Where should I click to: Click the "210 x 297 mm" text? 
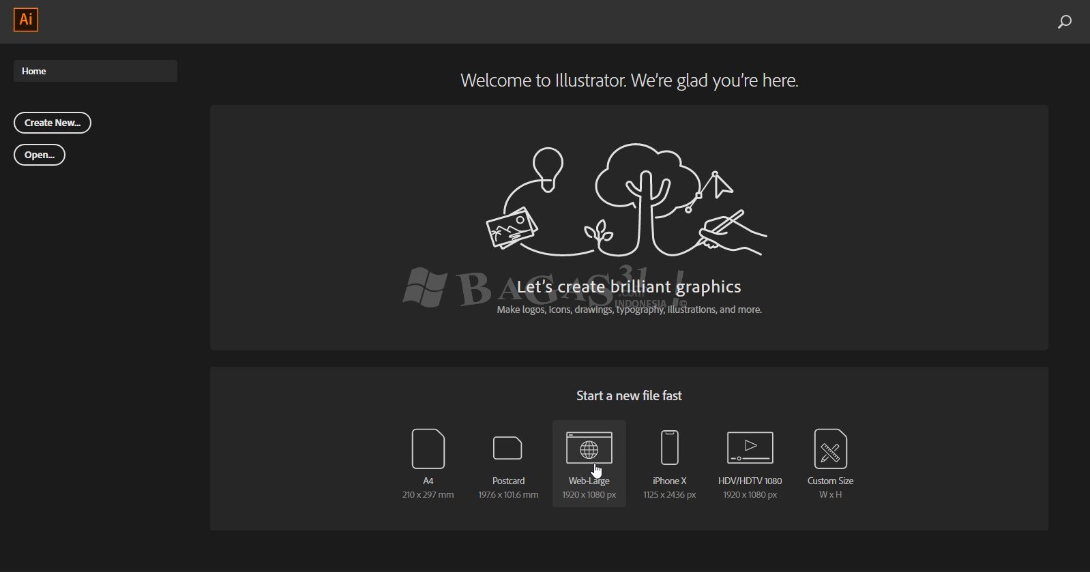tap(428, 495)
